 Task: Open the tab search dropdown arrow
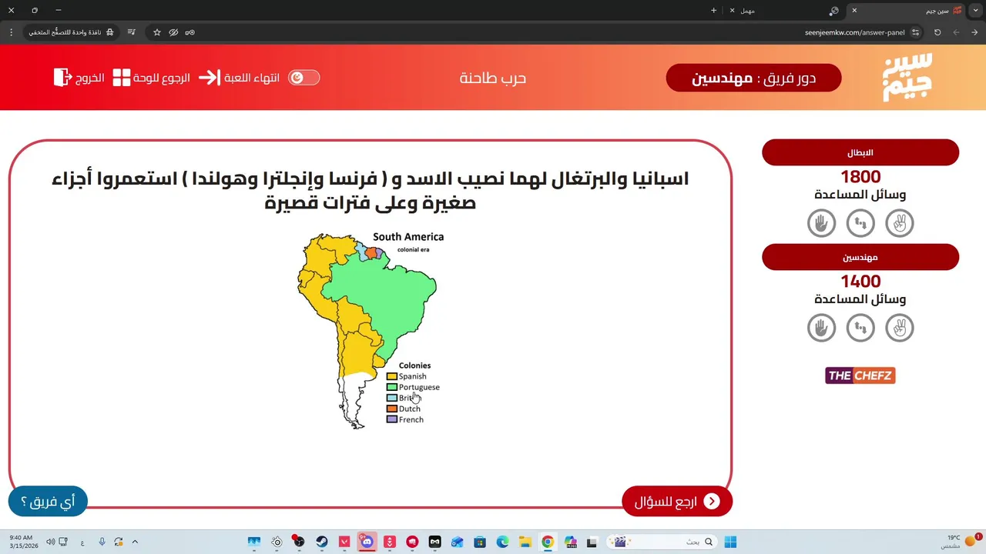tap(976, 11)
